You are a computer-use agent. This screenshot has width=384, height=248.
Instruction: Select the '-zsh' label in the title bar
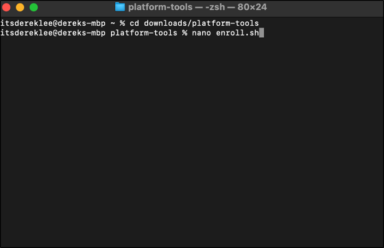click(x=215, y=7)
